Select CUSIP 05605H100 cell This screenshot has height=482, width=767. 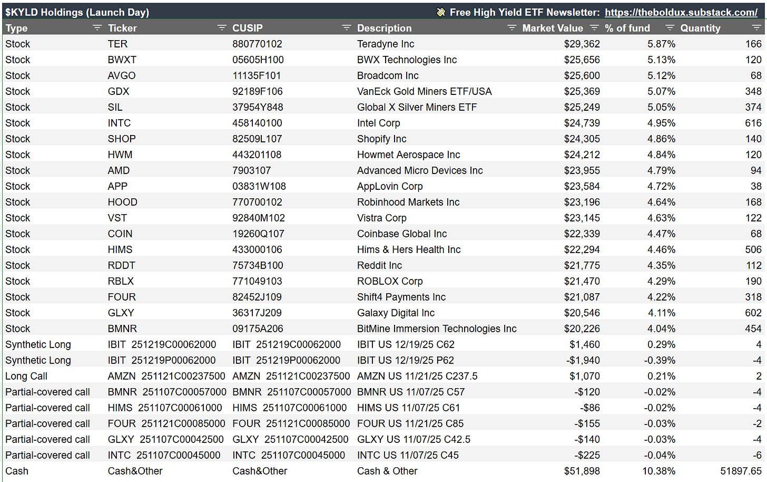[258, 60]
